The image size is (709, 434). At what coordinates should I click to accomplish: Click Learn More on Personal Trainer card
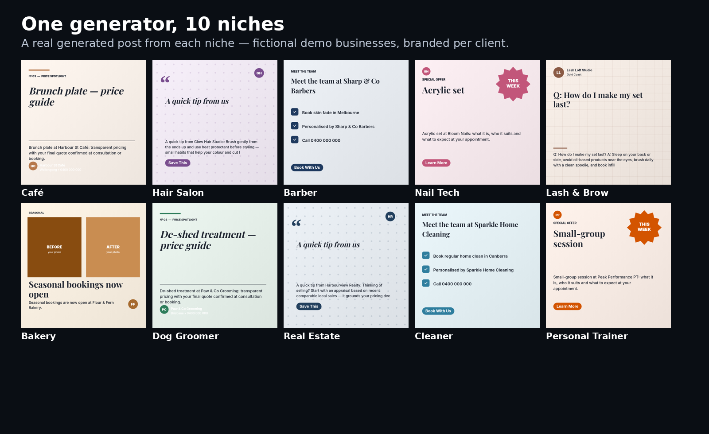click(568, 306)
